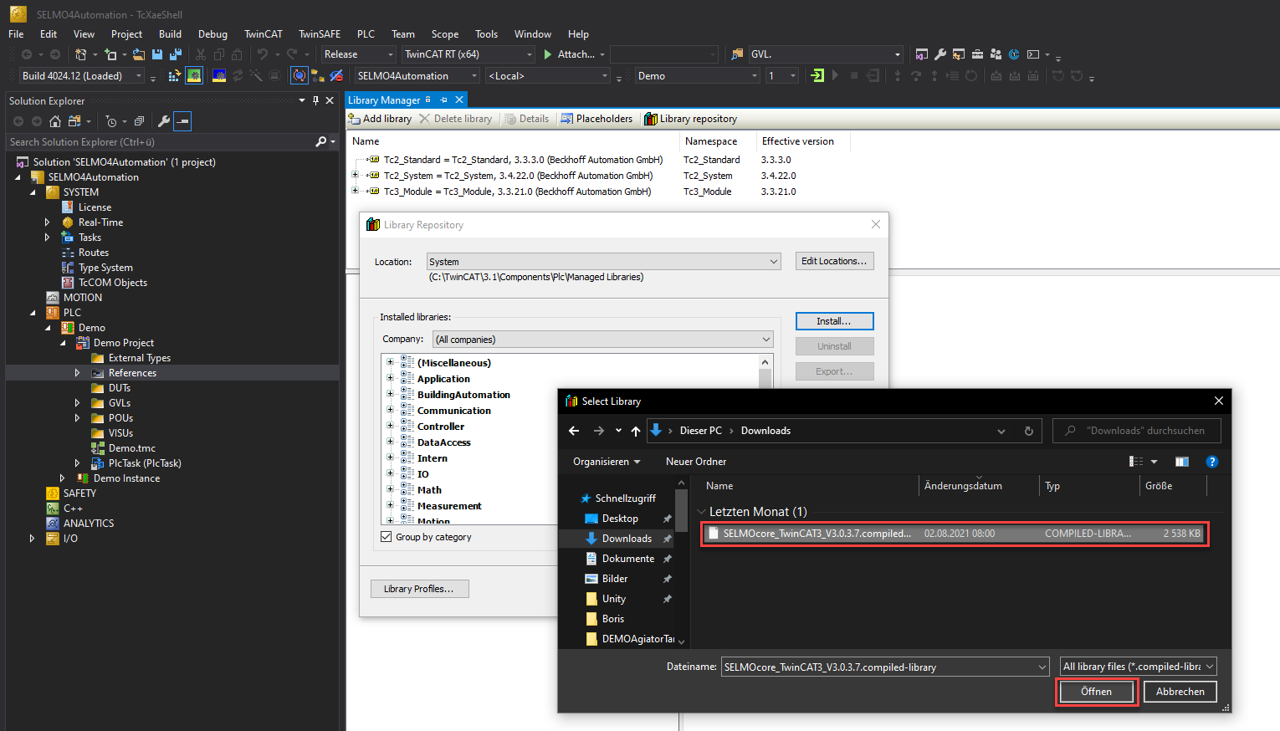Image resolution: width=1280 pixels, height=731 pixels.
Task: Click the PLC Login icon
Action: click(817, 76)
